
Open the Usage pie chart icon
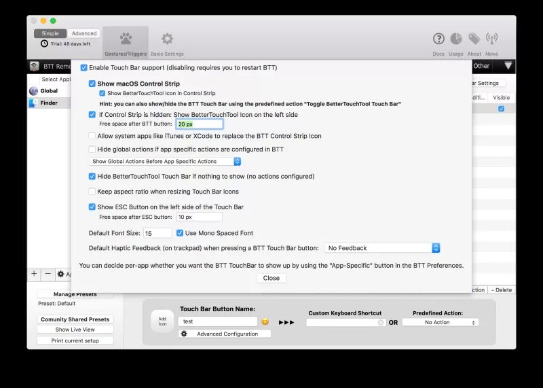[x=456, y=39]
